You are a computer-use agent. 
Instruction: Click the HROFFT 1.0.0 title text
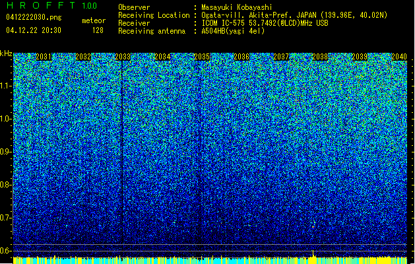pyautogui.click(x=52, y=5)
